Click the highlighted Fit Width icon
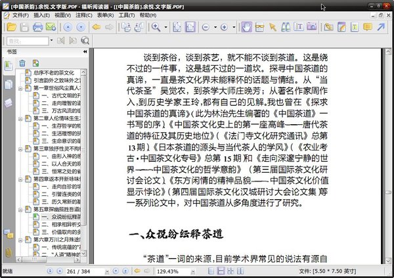394x278 pixels. point(190,27)
